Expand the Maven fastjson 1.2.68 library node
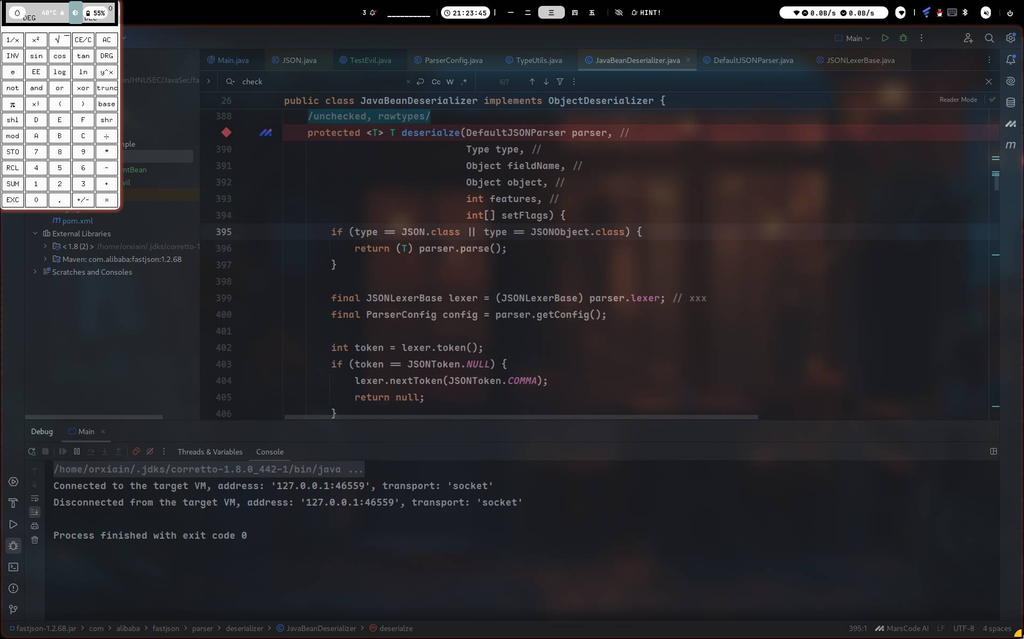1024x639 pixels. [45, 259]
